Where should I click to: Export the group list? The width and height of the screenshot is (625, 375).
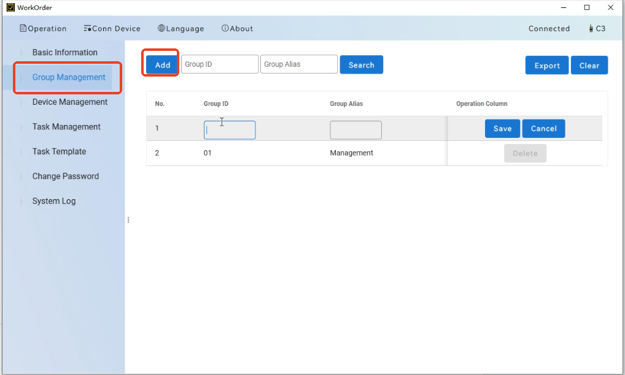[546, 66]
